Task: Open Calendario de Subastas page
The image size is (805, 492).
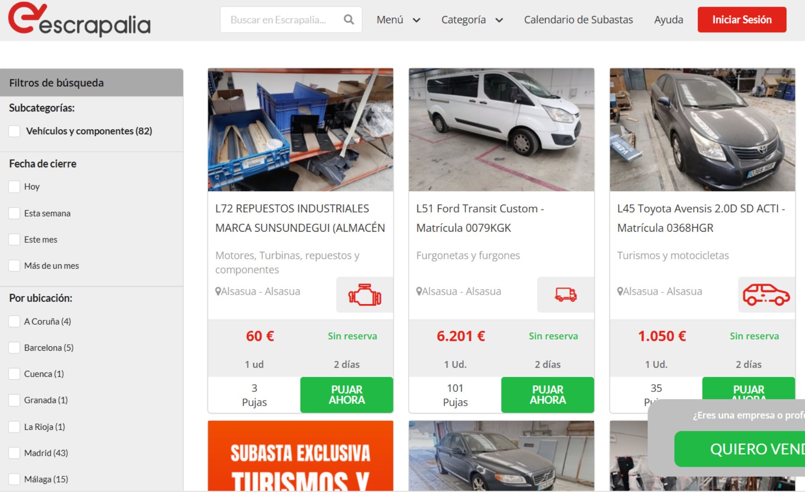Action: tap(578, 20)
